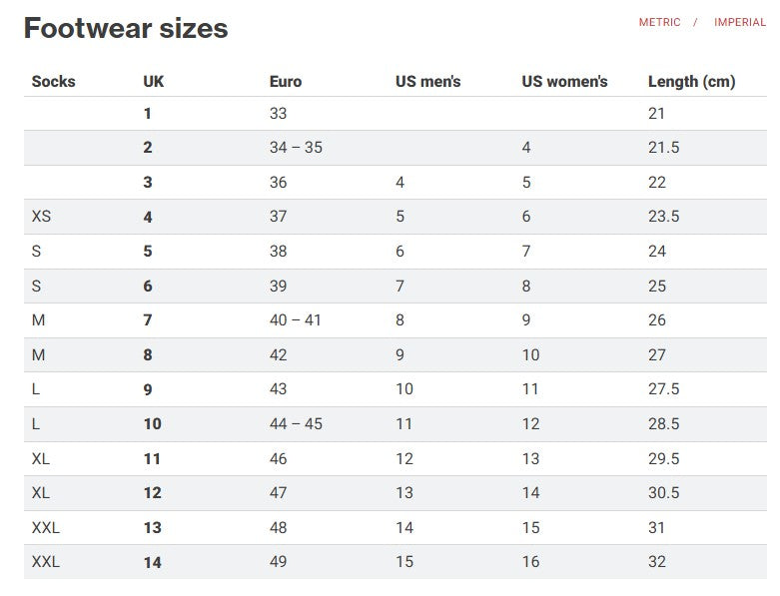Viewport: 780px width, 596px height.
Task: Switch to IMPERIAL units
Action: (x=740, y=23)
